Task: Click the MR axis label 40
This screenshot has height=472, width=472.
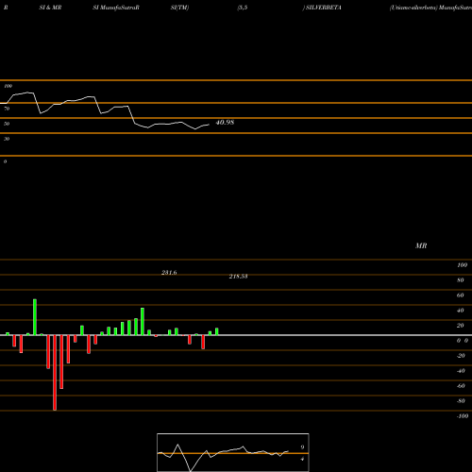Action: tap(460, 311)
